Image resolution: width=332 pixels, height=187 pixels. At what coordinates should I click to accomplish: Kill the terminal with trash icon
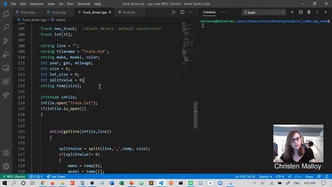tap(309, 12)
